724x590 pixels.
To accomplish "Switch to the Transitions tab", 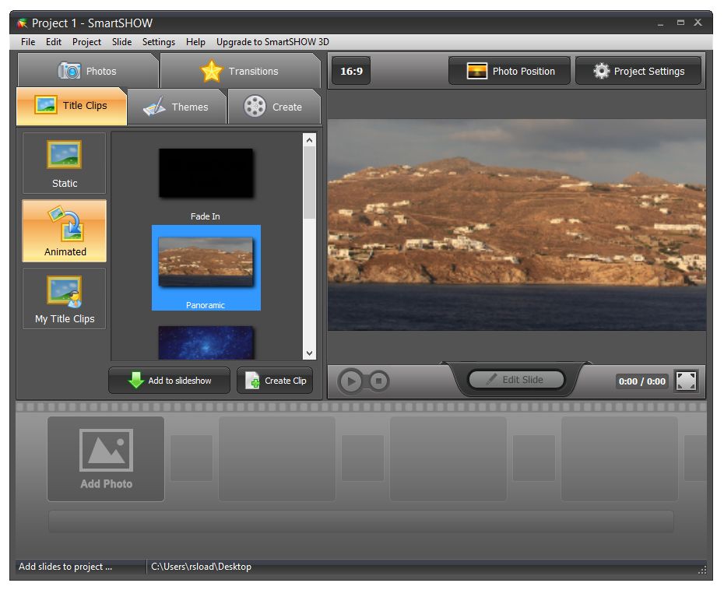I will [x=240, y=71].
